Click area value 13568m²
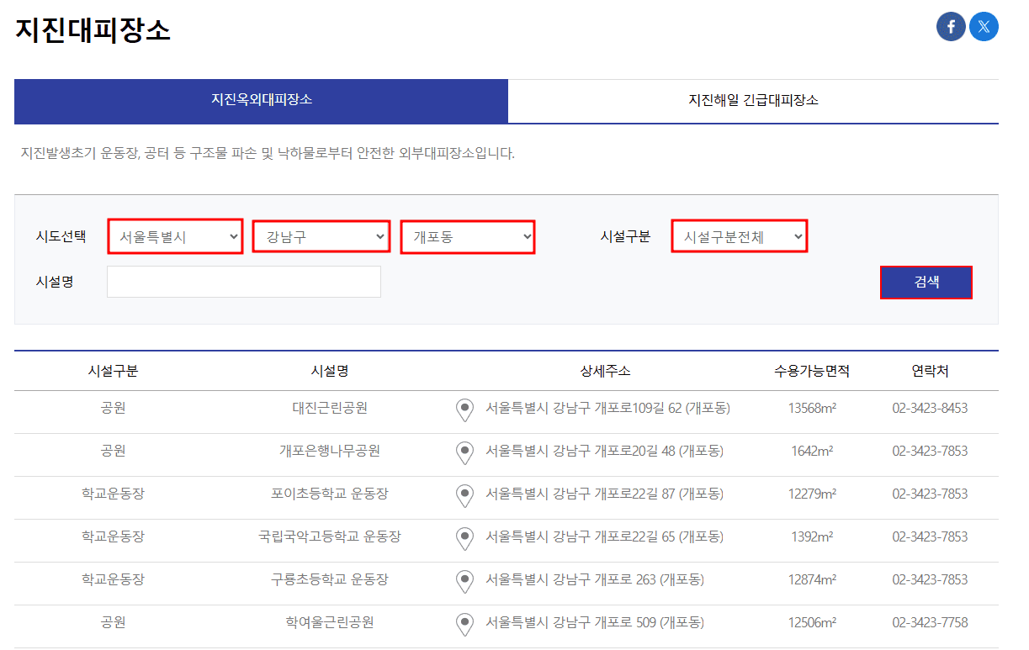The image size is (1029, 650). point(812,408)
